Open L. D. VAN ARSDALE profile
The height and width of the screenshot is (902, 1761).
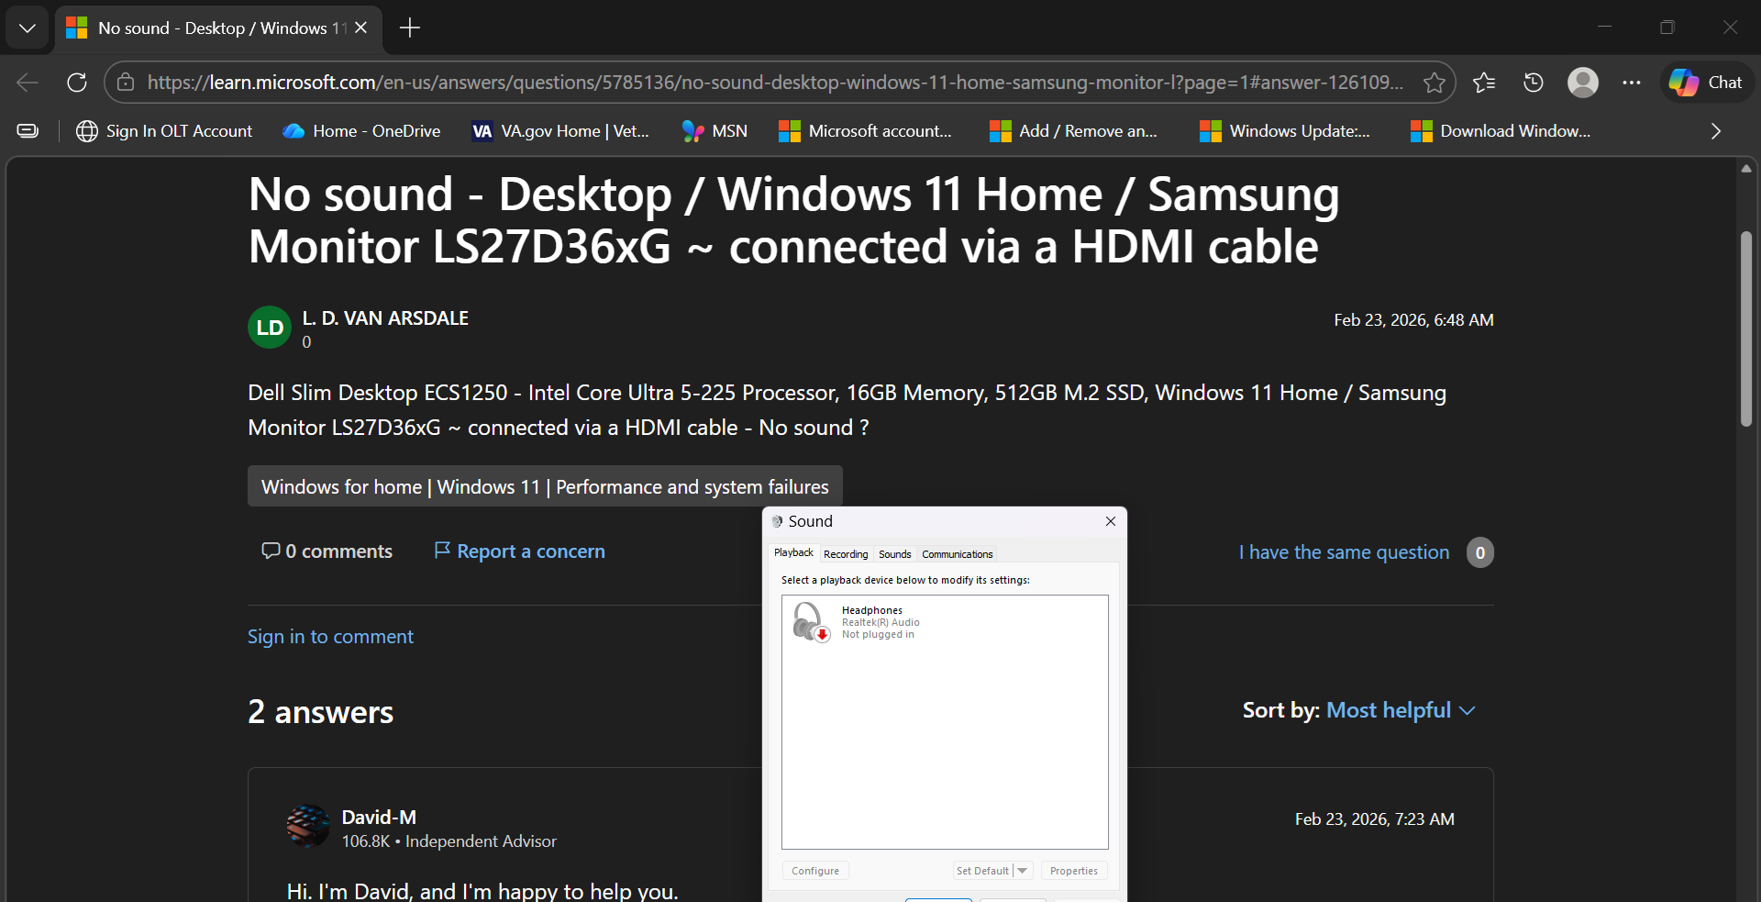pos(385,318)
